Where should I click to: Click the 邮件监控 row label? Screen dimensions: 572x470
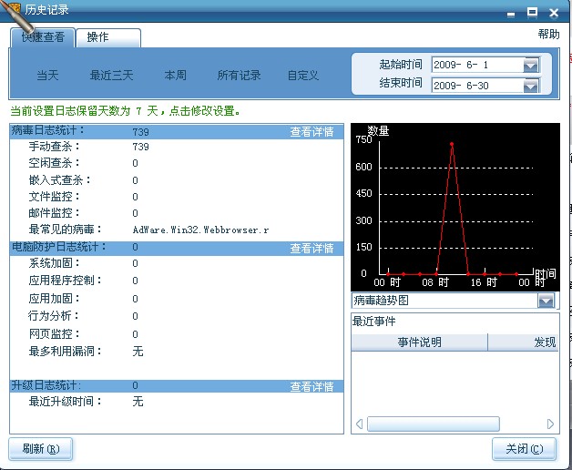click(55, 213)
